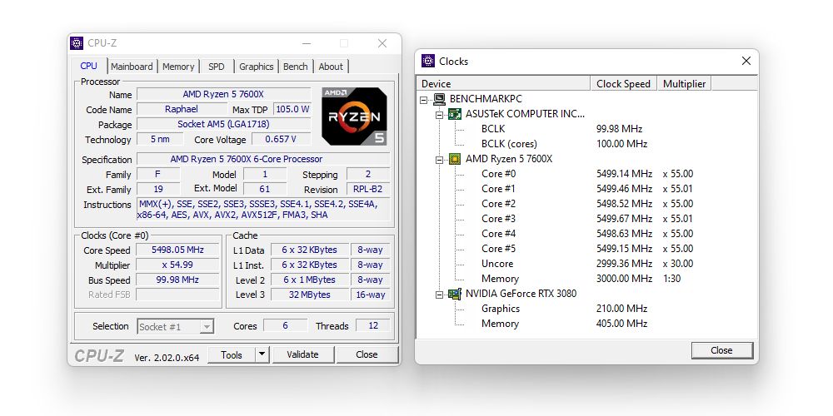Image resolution: width=833 pixels, height=416 pixels.
Task: Collapse the NVIDIA GeForce RTX 3080 node
Action: click(x=439, y=294)
